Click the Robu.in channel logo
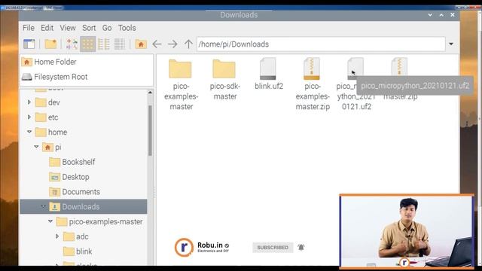This screenshot has height=271, width=482. click(184, 247)
